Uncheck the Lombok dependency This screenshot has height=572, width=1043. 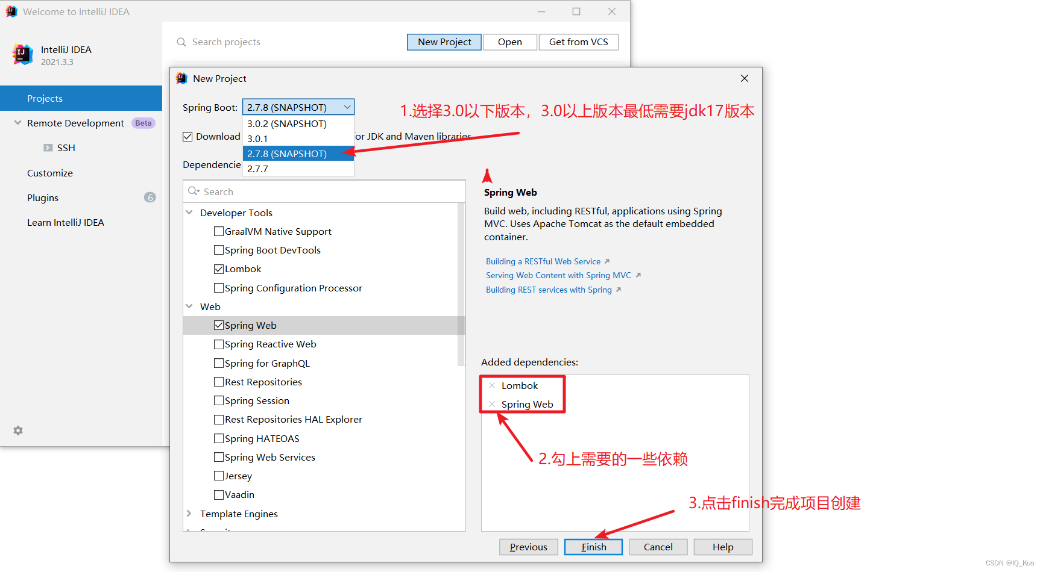click(219, 269)
